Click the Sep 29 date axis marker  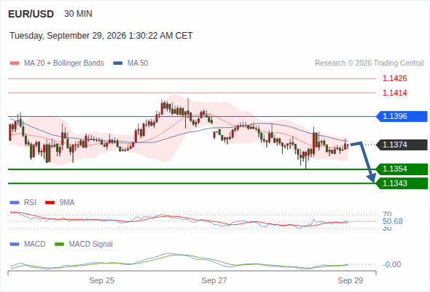(351, 280)
